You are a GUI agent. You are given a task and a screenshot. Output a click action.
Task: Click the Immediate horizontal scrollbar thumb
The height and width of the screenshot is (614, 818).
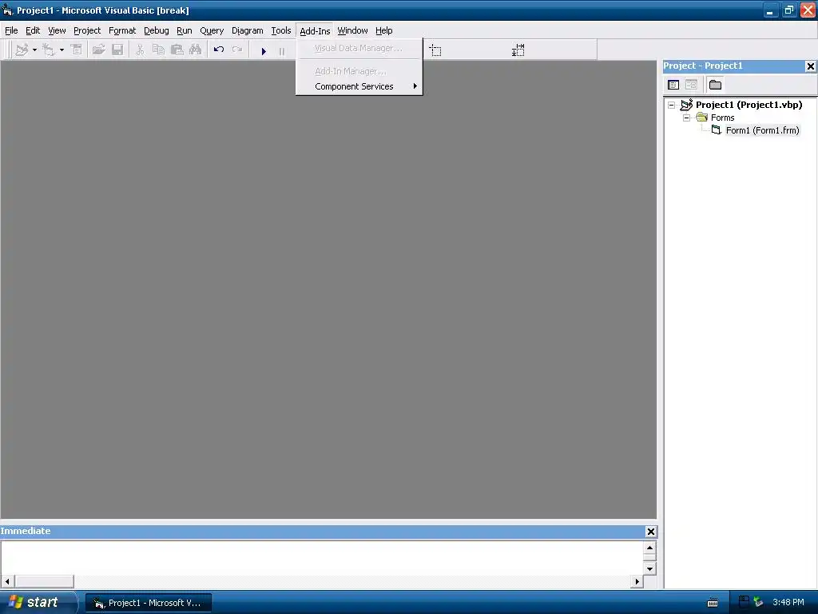point(44,581)
